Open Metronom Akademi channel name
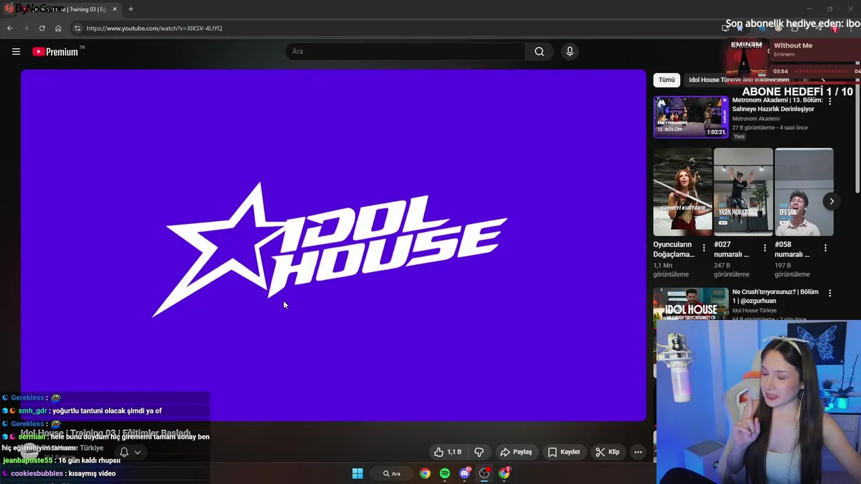861x484 pixels. click(x=756, y=118)
